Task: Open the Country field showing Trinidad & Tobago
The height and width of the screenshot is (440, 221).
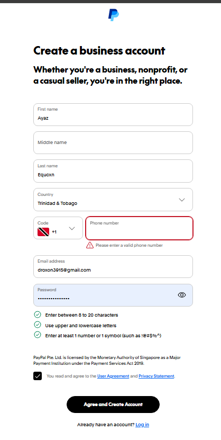Action: pyautogui.click(x=113, y=200)
